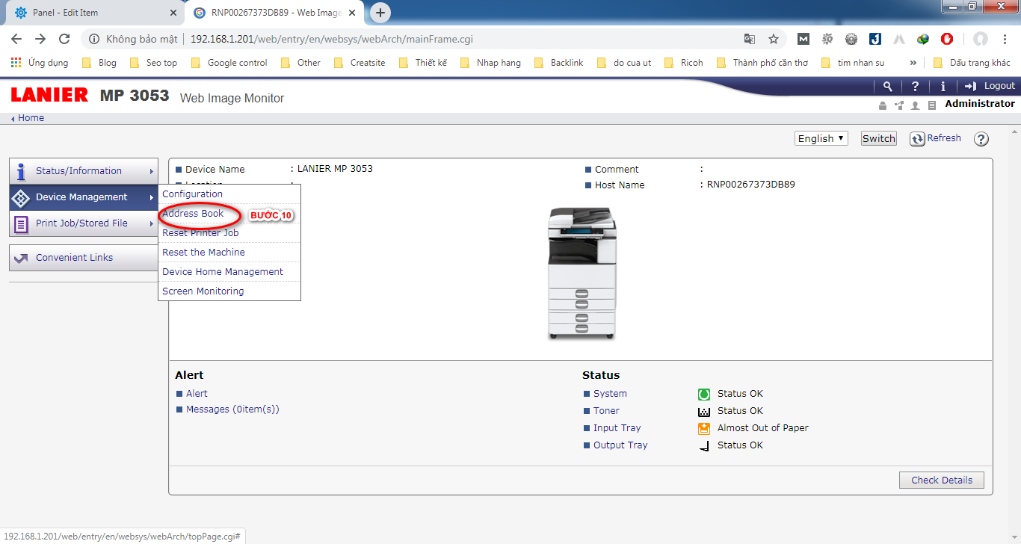Viewport: 1021px width, 544px height.
Task: Click the IDM globe extension icon
Action: tap(923, 39)
